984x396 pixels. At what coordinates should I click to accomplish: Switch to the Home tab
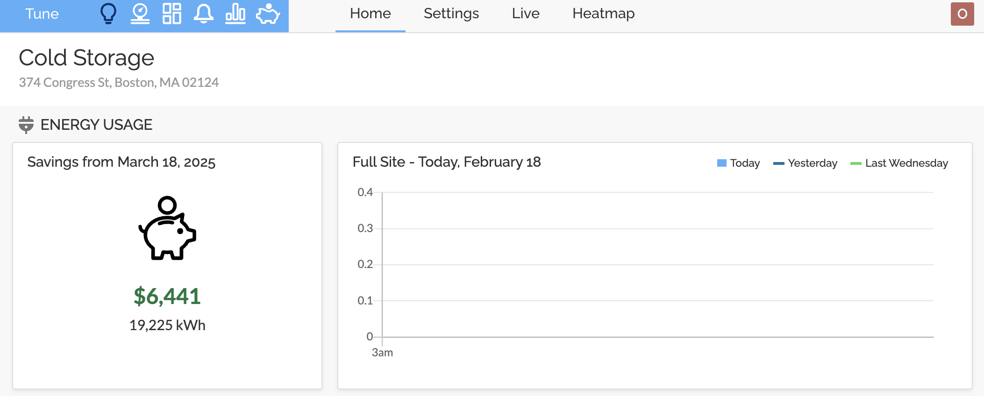point(370,14)
